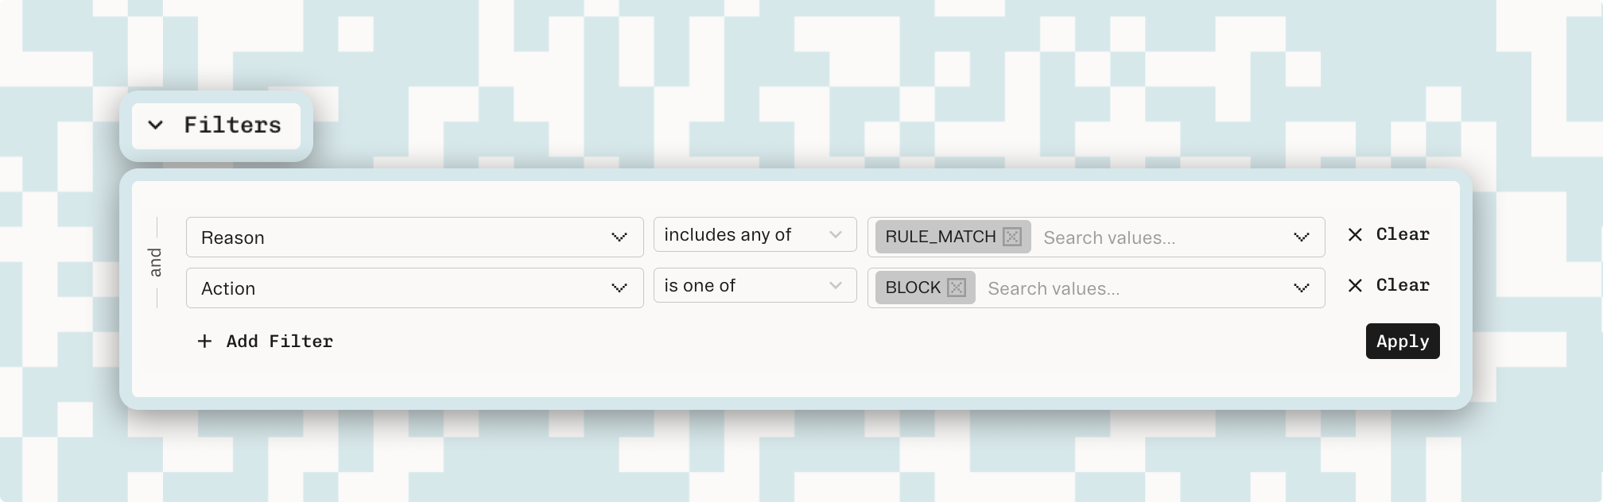Image resolution: width=1603 pixels, height=502 pixels.
Task: Expand the Reason row values list chevron
Action: coord(1301,237)
